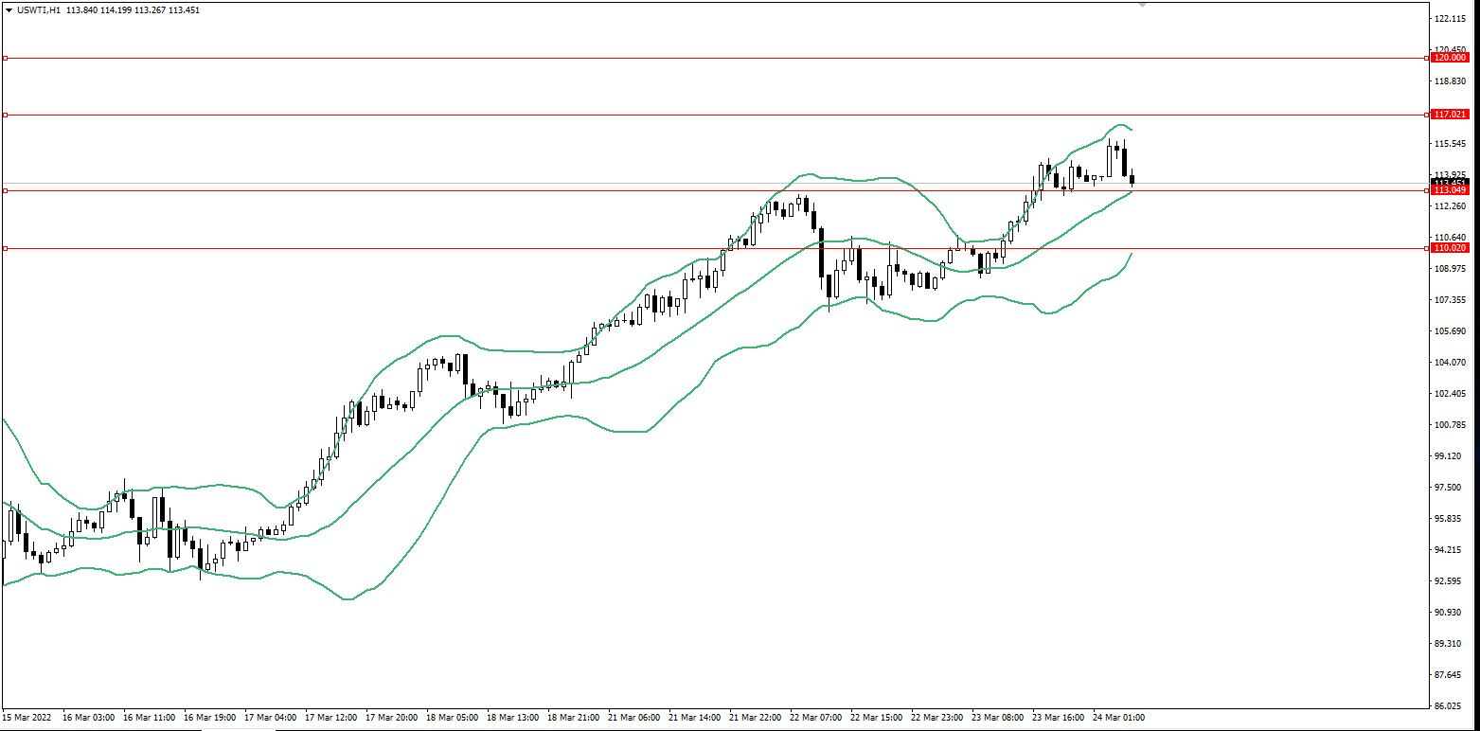Click the 107.355 price scale label
The height and width of the screenshot is (731, 1480).
(1450, 300)
